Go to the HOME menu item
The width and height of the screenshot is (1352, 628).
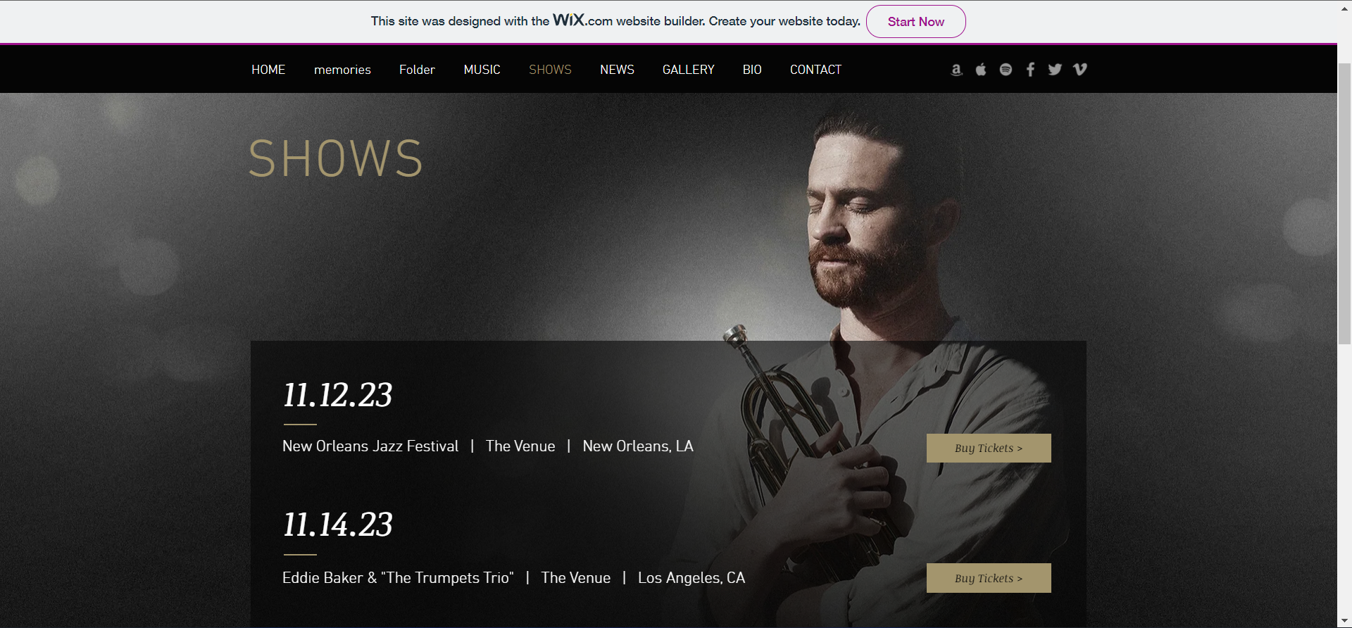[x=268, y=70]
